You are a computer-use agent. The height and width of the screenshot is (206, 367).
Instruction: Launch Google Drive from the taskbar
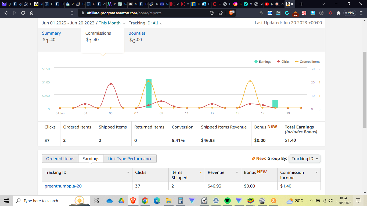coord(121,201)
